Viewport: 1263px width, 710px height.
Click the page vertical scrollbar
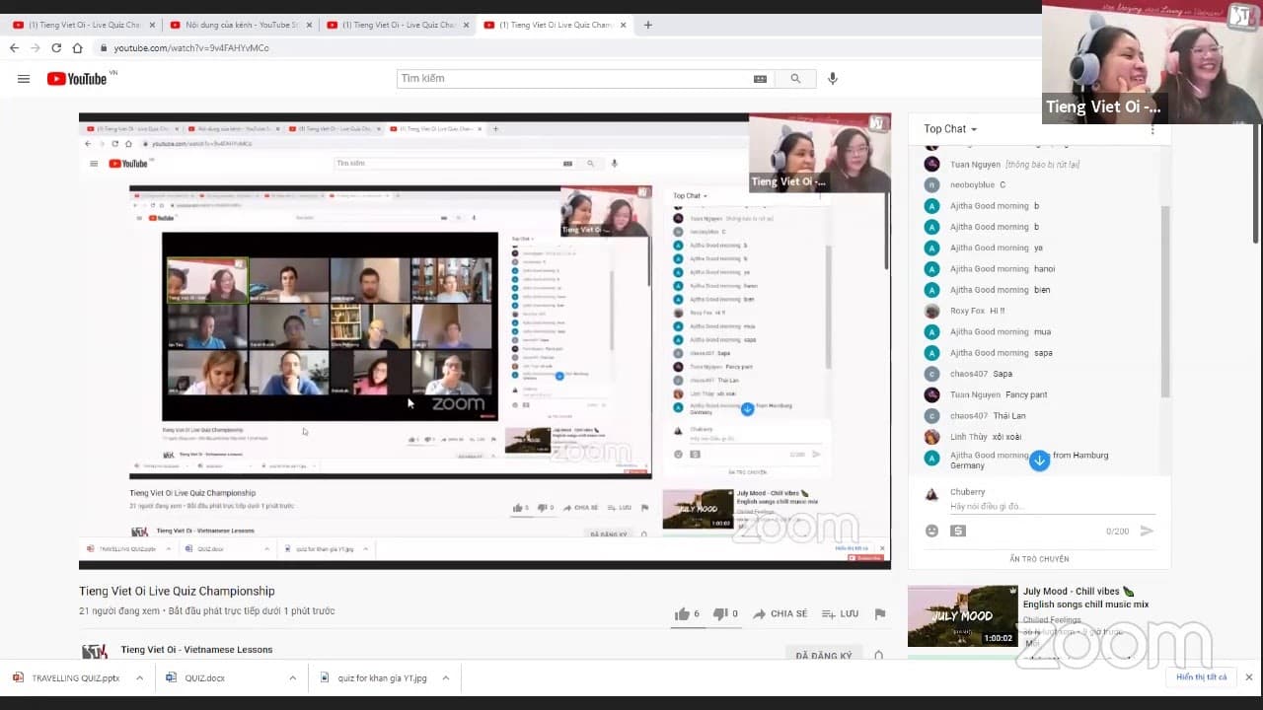(x=1256, y=182)
